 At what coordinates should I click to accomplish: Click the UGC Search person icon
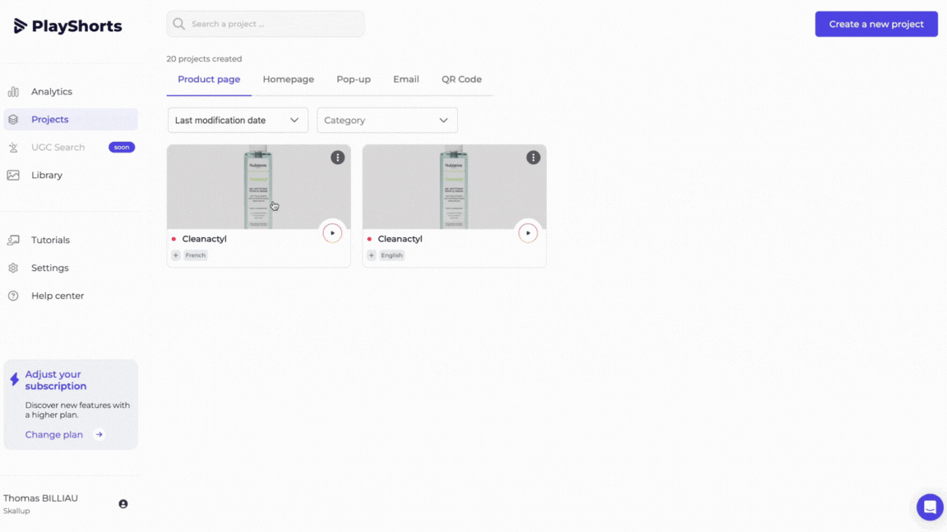[x=13, y=147]
